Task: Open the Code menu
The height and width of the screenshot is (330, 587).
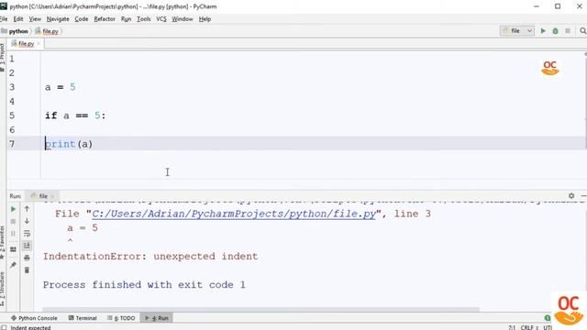Action: tap(82, 18)
